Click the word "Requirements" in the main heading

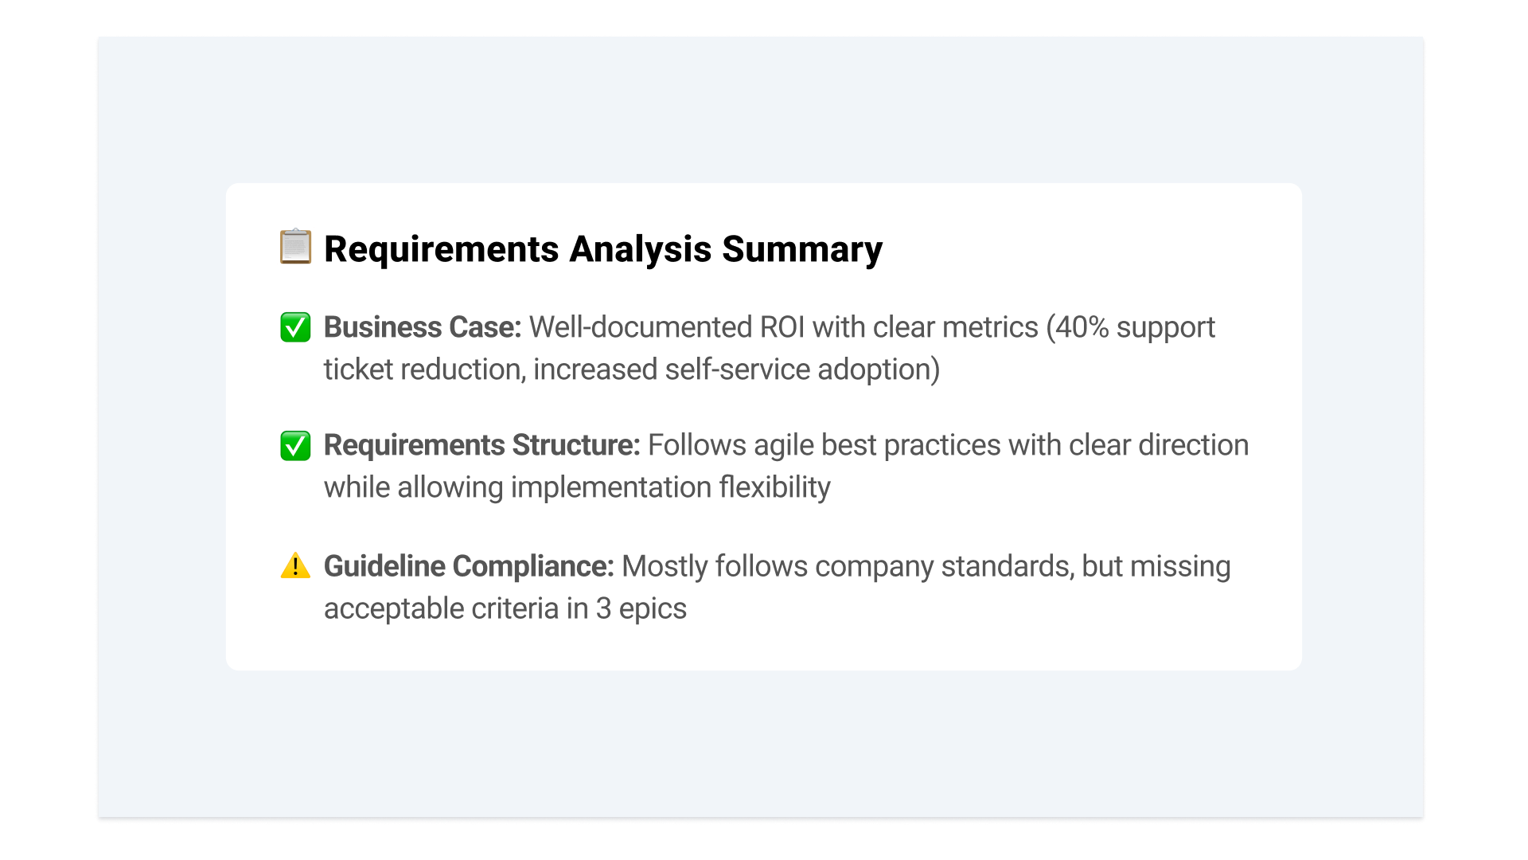pyautogui.click(x=442, y=249)
